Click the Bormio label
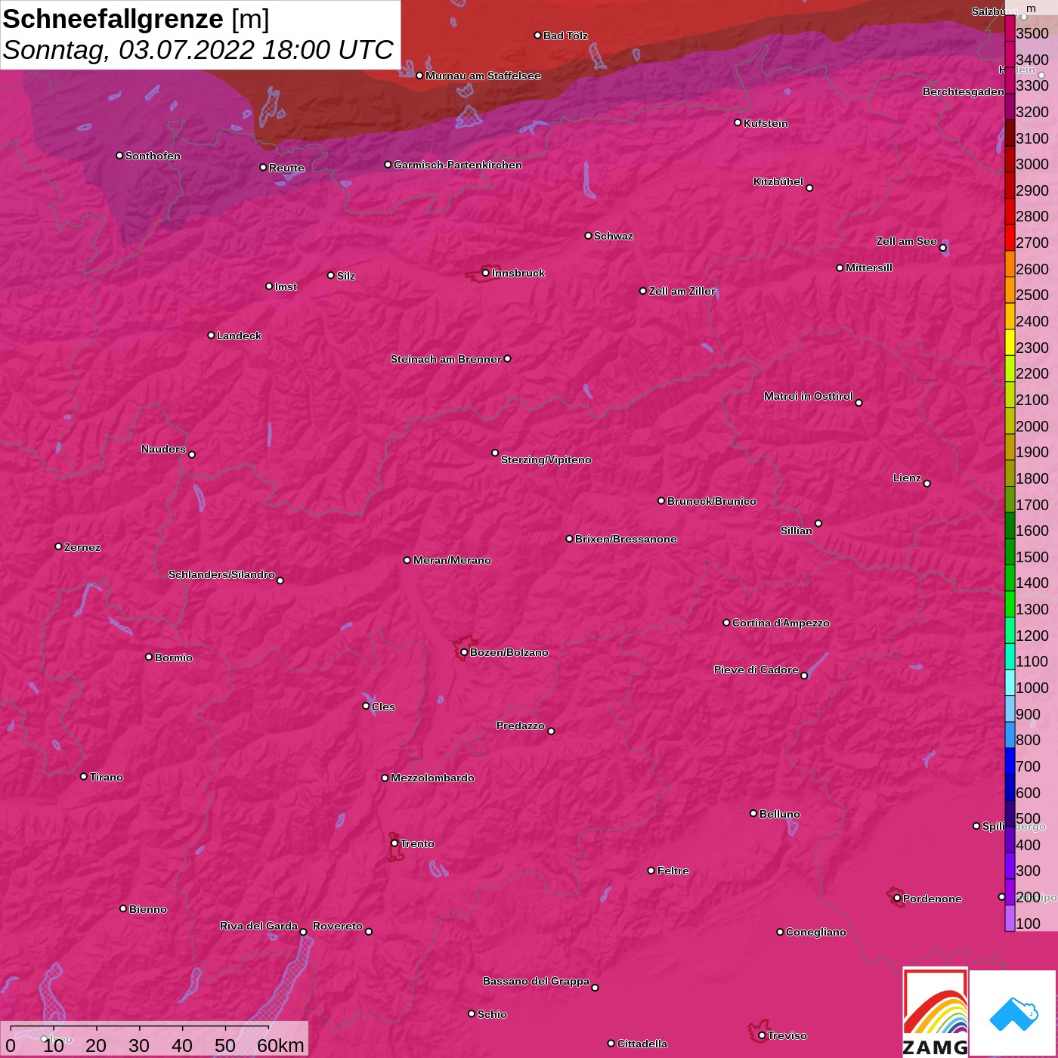The height and width of the screenshot is (1058, 1058). coord(174,657)
